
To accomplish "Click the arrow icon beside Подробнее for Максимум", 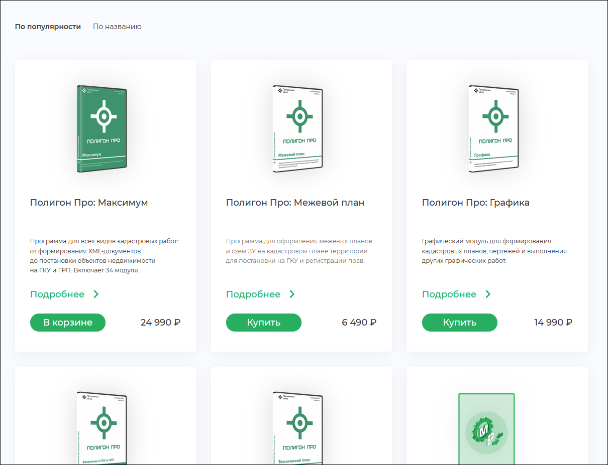I will point(96,294).
